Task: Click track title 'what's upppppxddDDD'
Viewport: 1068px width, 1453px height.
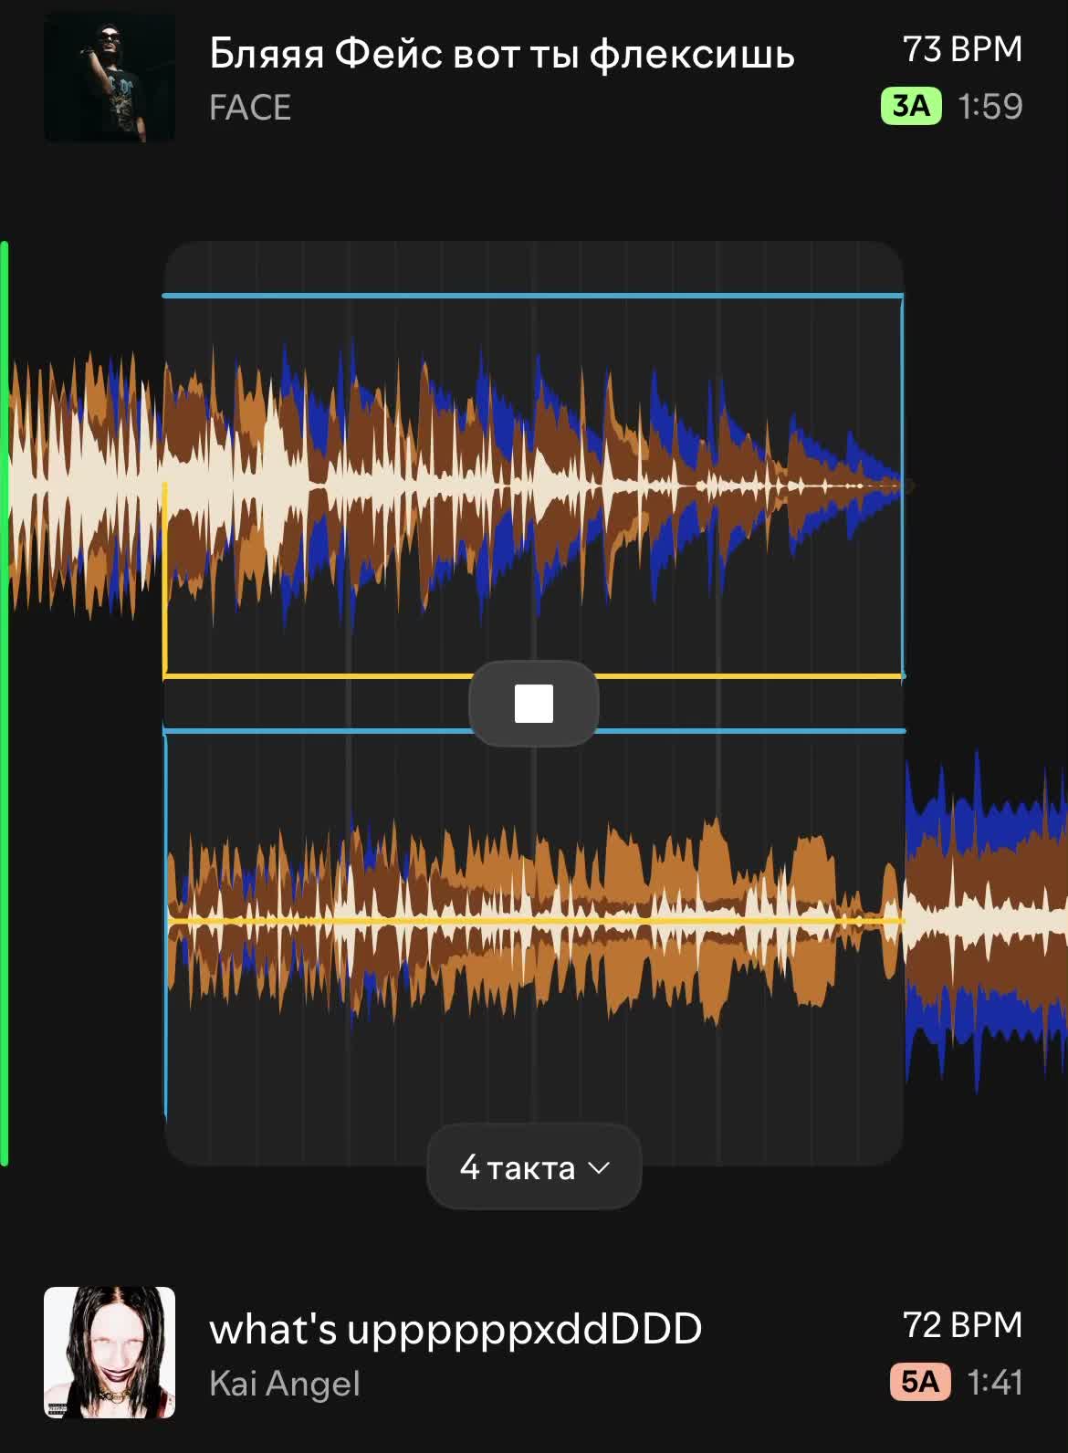Action: click(455, 1330)
